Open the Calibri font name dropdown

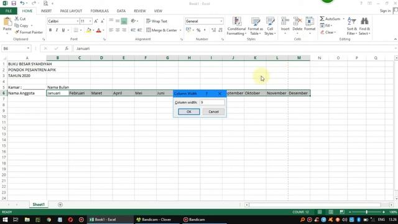(77, 21)
